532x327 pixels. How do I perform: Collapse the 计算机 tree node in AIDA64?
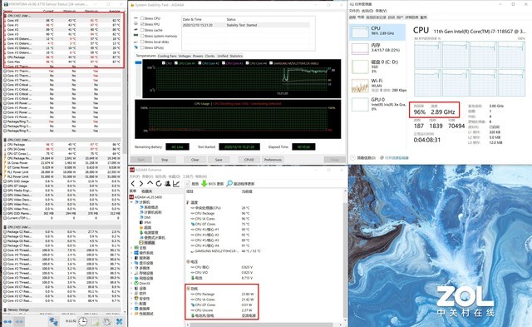pos(131,202)
